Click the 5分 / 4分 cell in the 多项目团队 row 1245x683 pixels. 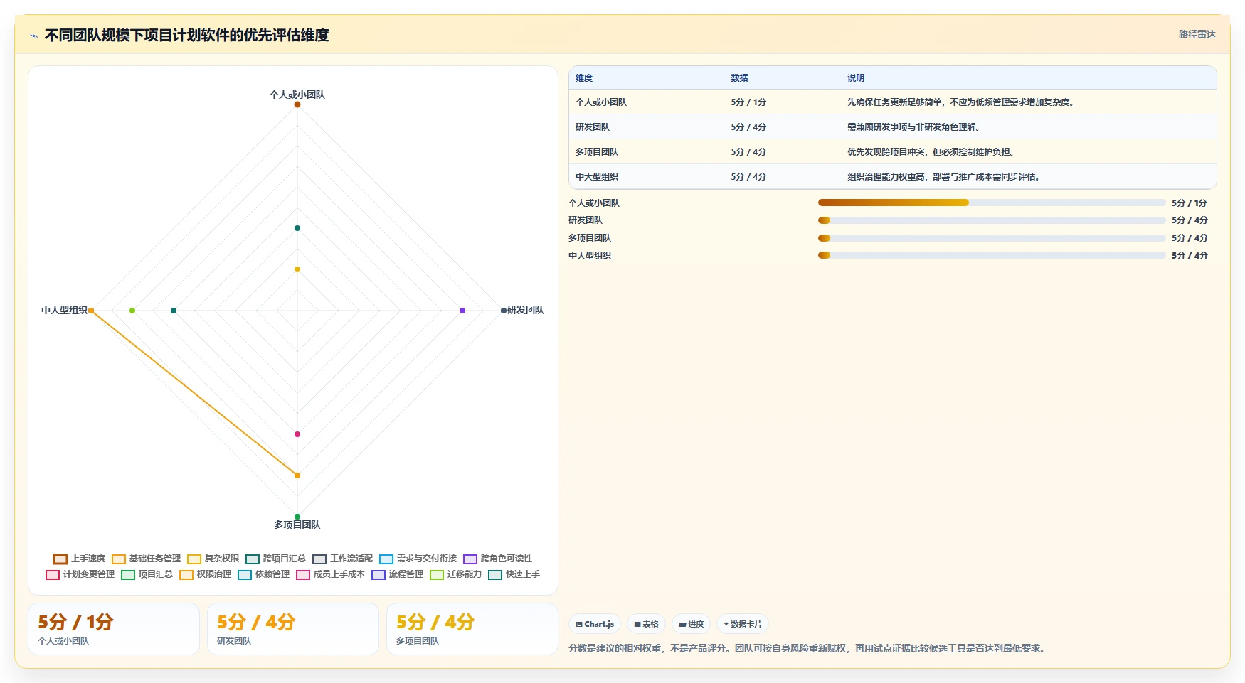(748, 152)
